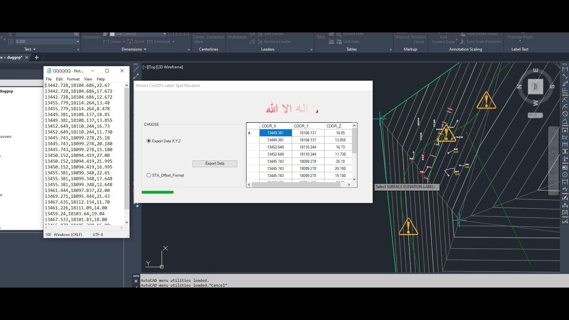The height and width of the screenshot is (320, 569).
Task: Click the S compass letter on the ViewCube
Action: pyautogui.click(x=552, y=87)
